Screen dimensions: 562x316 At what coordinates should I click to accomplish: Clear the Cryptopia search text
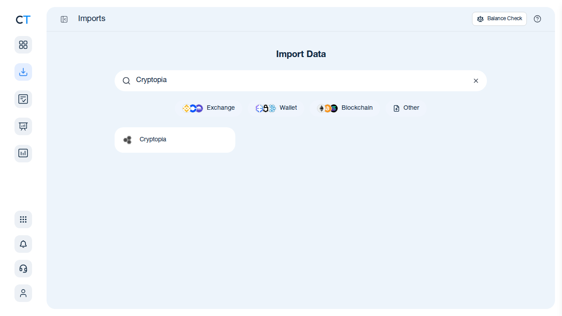[476, 81]
